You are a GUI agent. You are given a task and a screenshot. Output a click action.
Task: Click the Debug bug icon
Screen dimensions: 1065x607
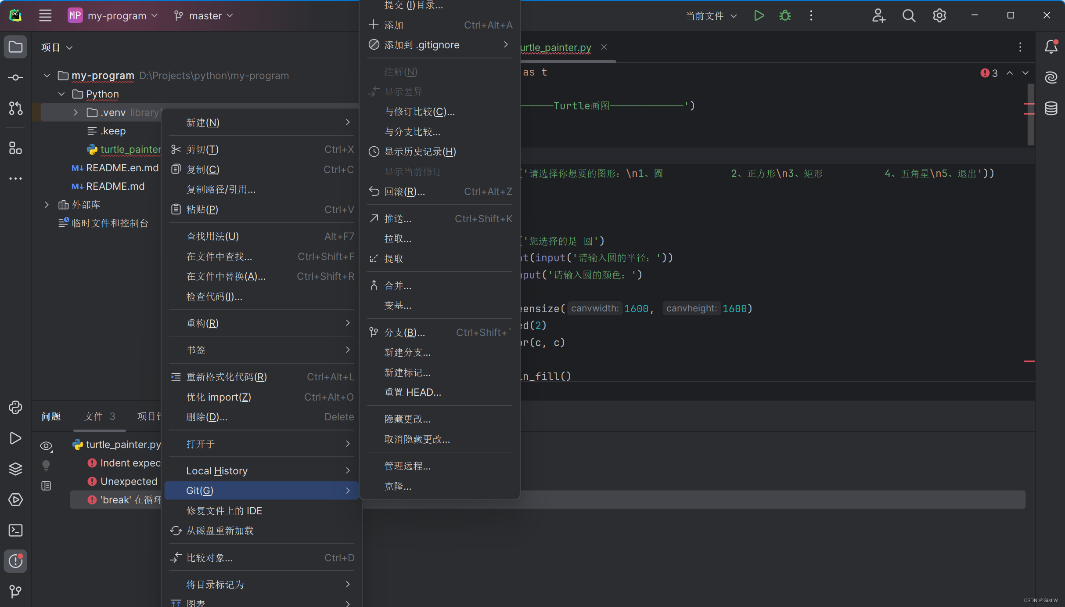(785, 16)
